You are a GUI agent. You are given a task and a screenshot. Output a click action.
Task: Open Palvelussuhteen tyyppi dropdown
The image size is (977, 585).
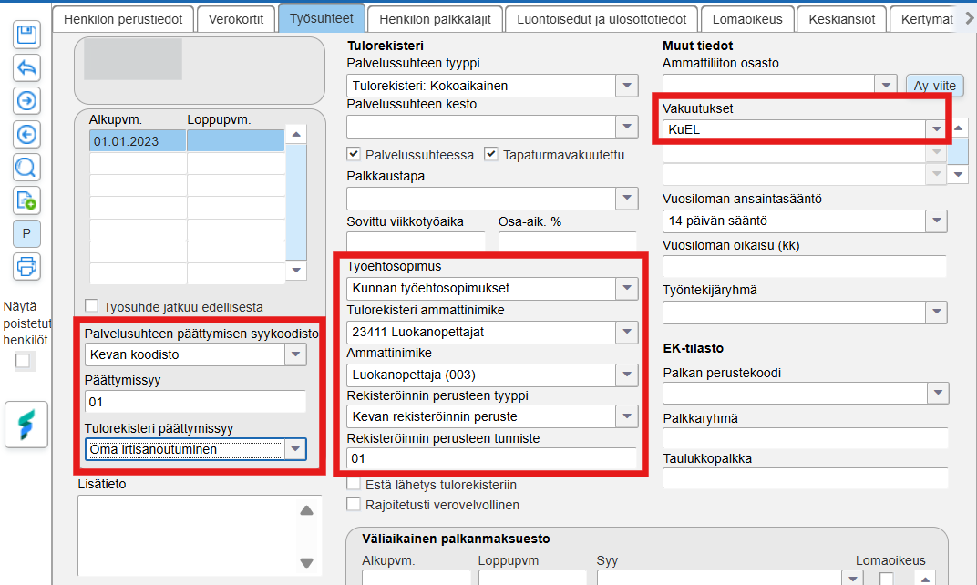(627, 86)
